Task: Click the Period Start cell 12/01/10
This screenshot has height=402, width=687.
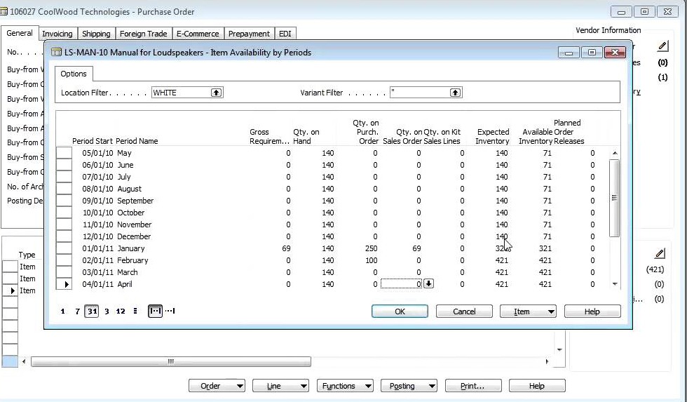Action: click(97, 236)
